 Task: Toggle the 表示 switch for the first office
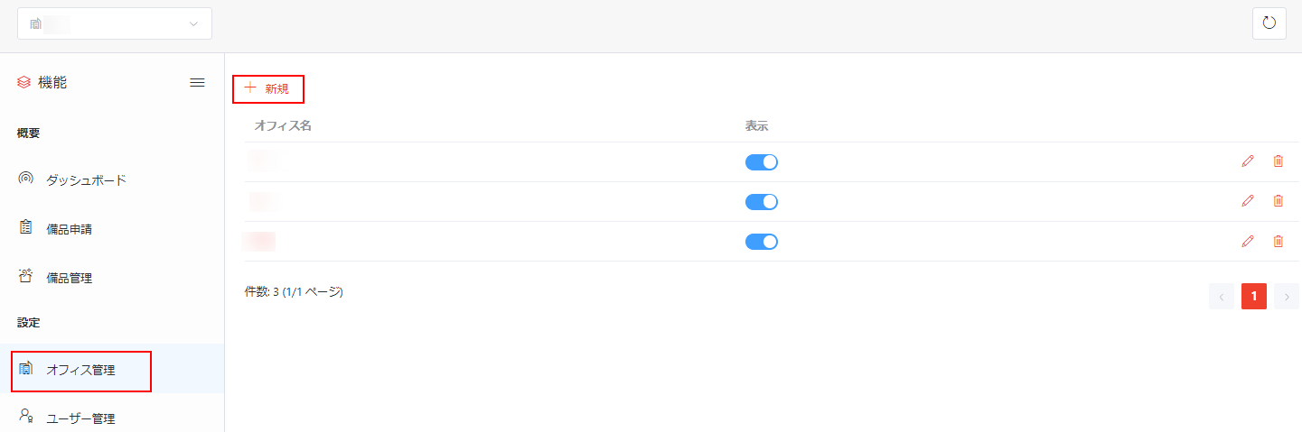[x=761, y=162]
